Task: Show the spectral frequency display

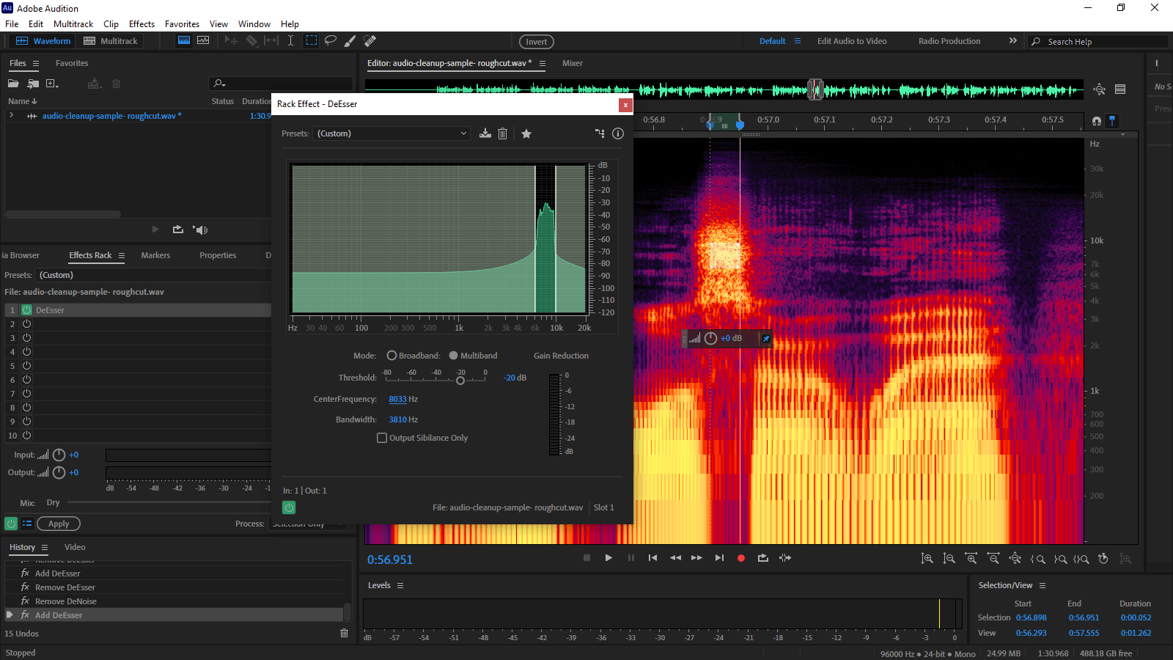Action: [184, 41]
